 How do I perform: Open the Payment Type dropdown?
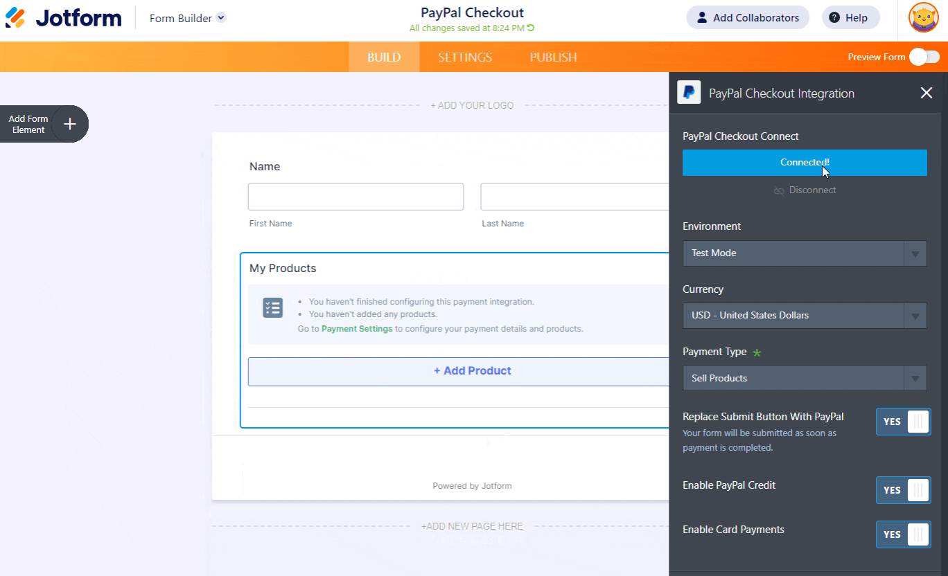(805, 379)
